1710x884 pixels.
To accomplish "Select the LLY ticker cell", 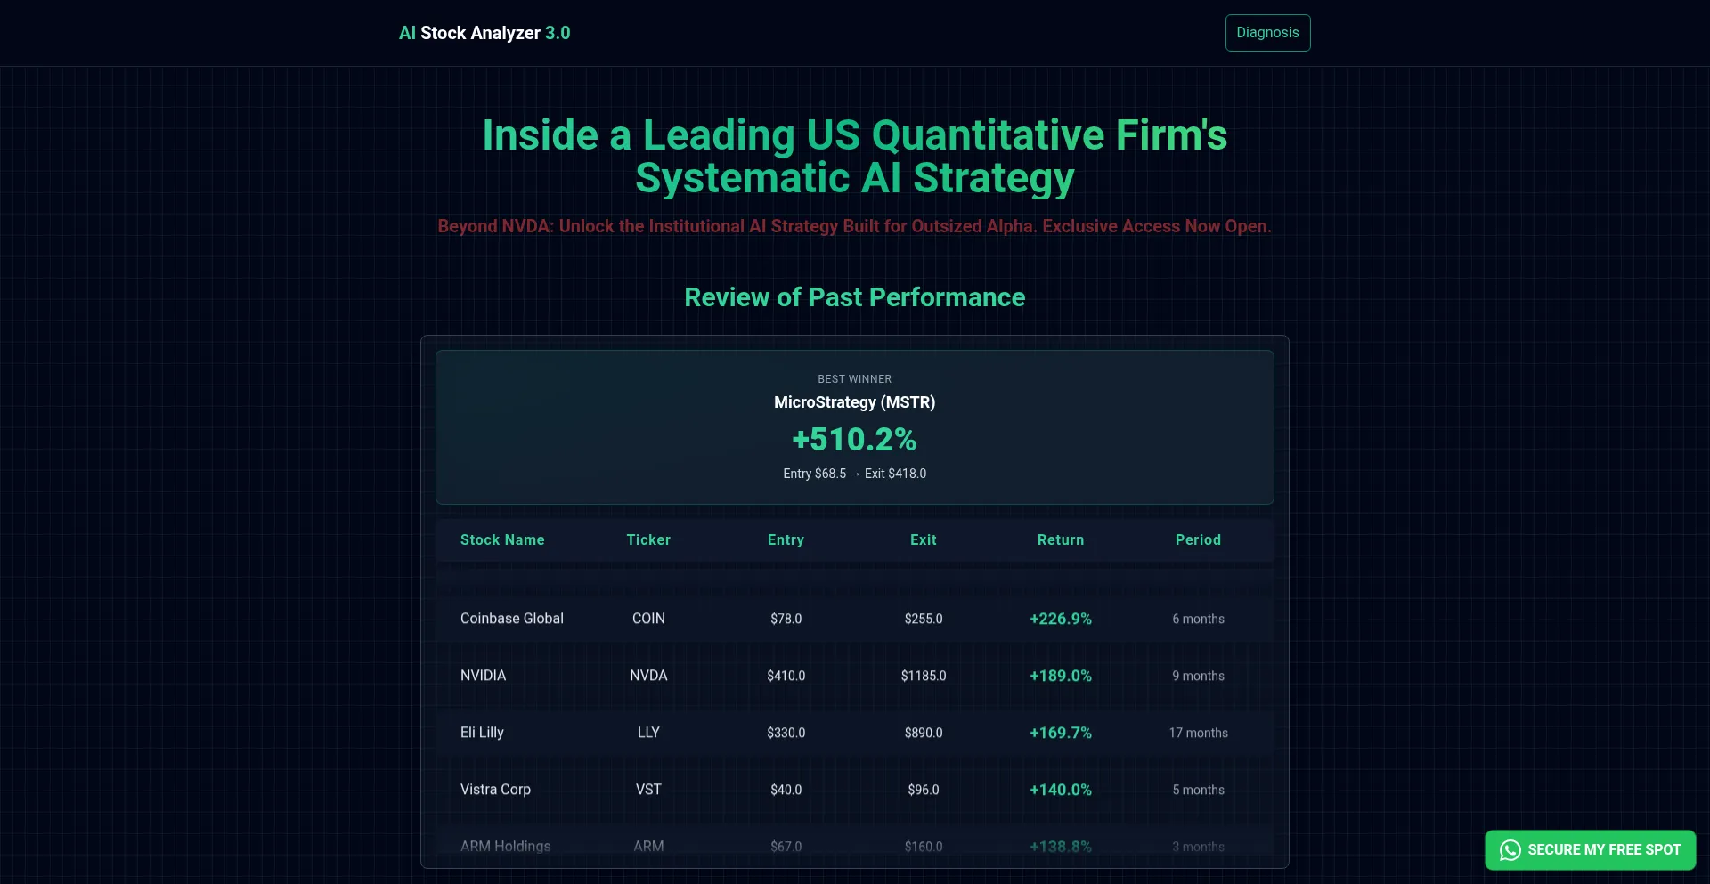I will pos(648,733).
